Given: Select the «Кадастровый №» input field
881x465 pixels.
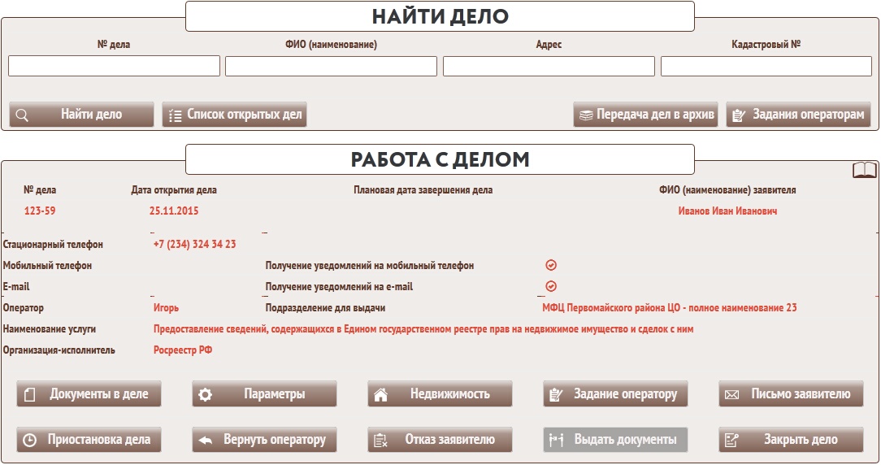Looking at the screenshot, I should point(766,66).
